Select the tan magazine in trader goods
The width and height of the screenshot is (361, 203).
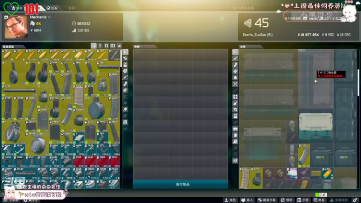[x=79, y=97]
